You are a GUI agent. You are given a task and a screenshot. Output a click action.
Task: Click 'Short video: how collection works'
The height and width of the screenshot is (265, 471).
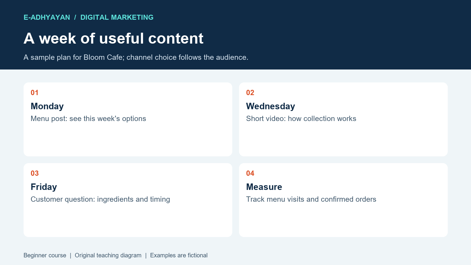tap(301, 119)
